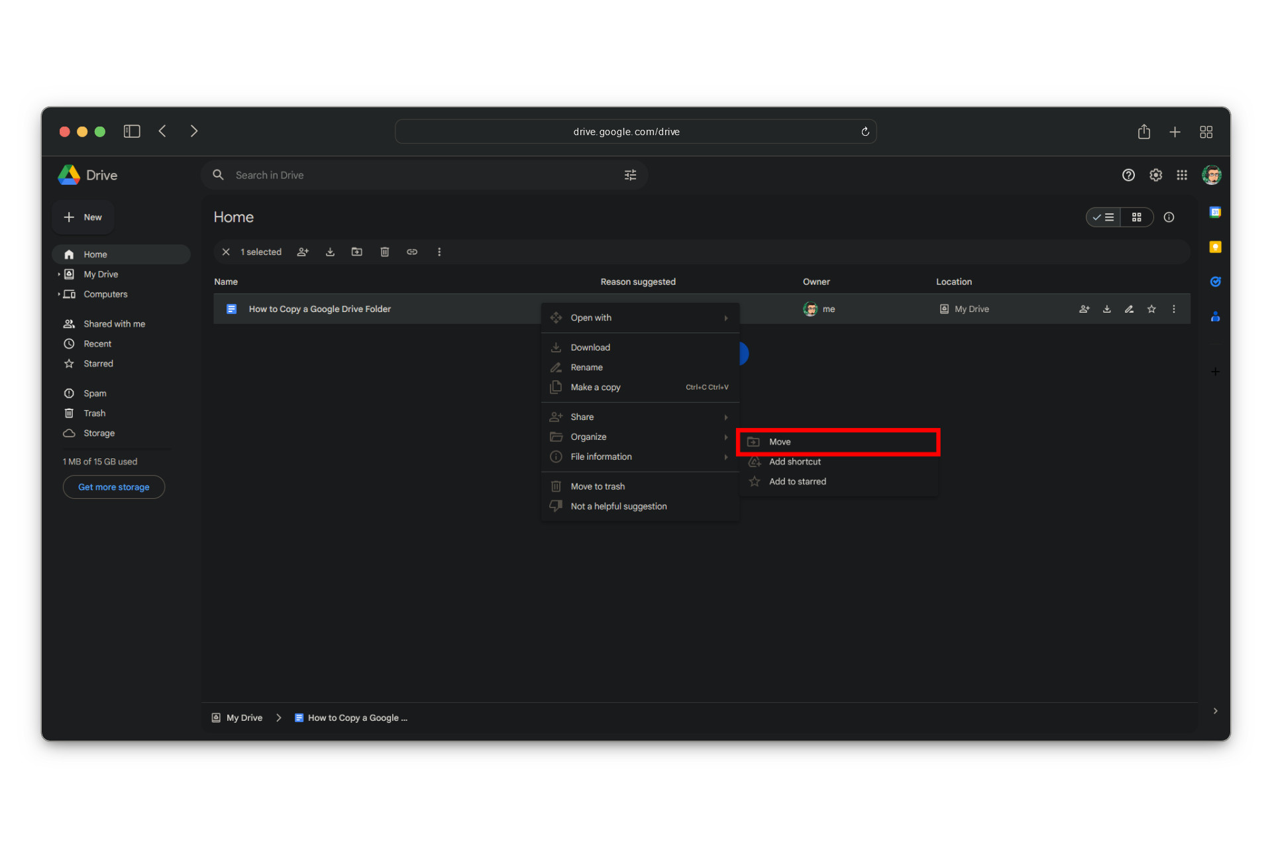This screenshot has height=848, width=1272.
Task: Click the move-to-folder icon in selection toolbar
Action: pos(357,252)
